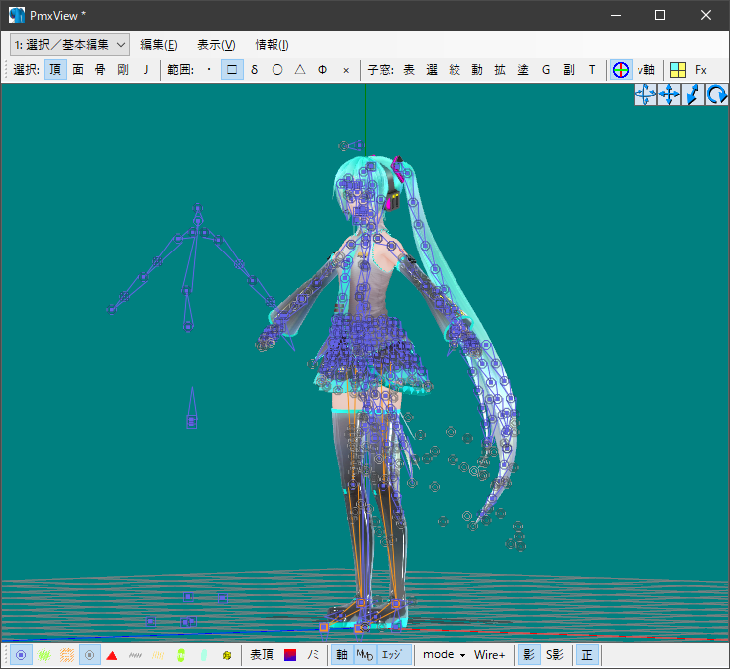This screenshot has height=669, width=730.
Task: Toggle the orange hatched display icon
Action: [x=67, y=655]
